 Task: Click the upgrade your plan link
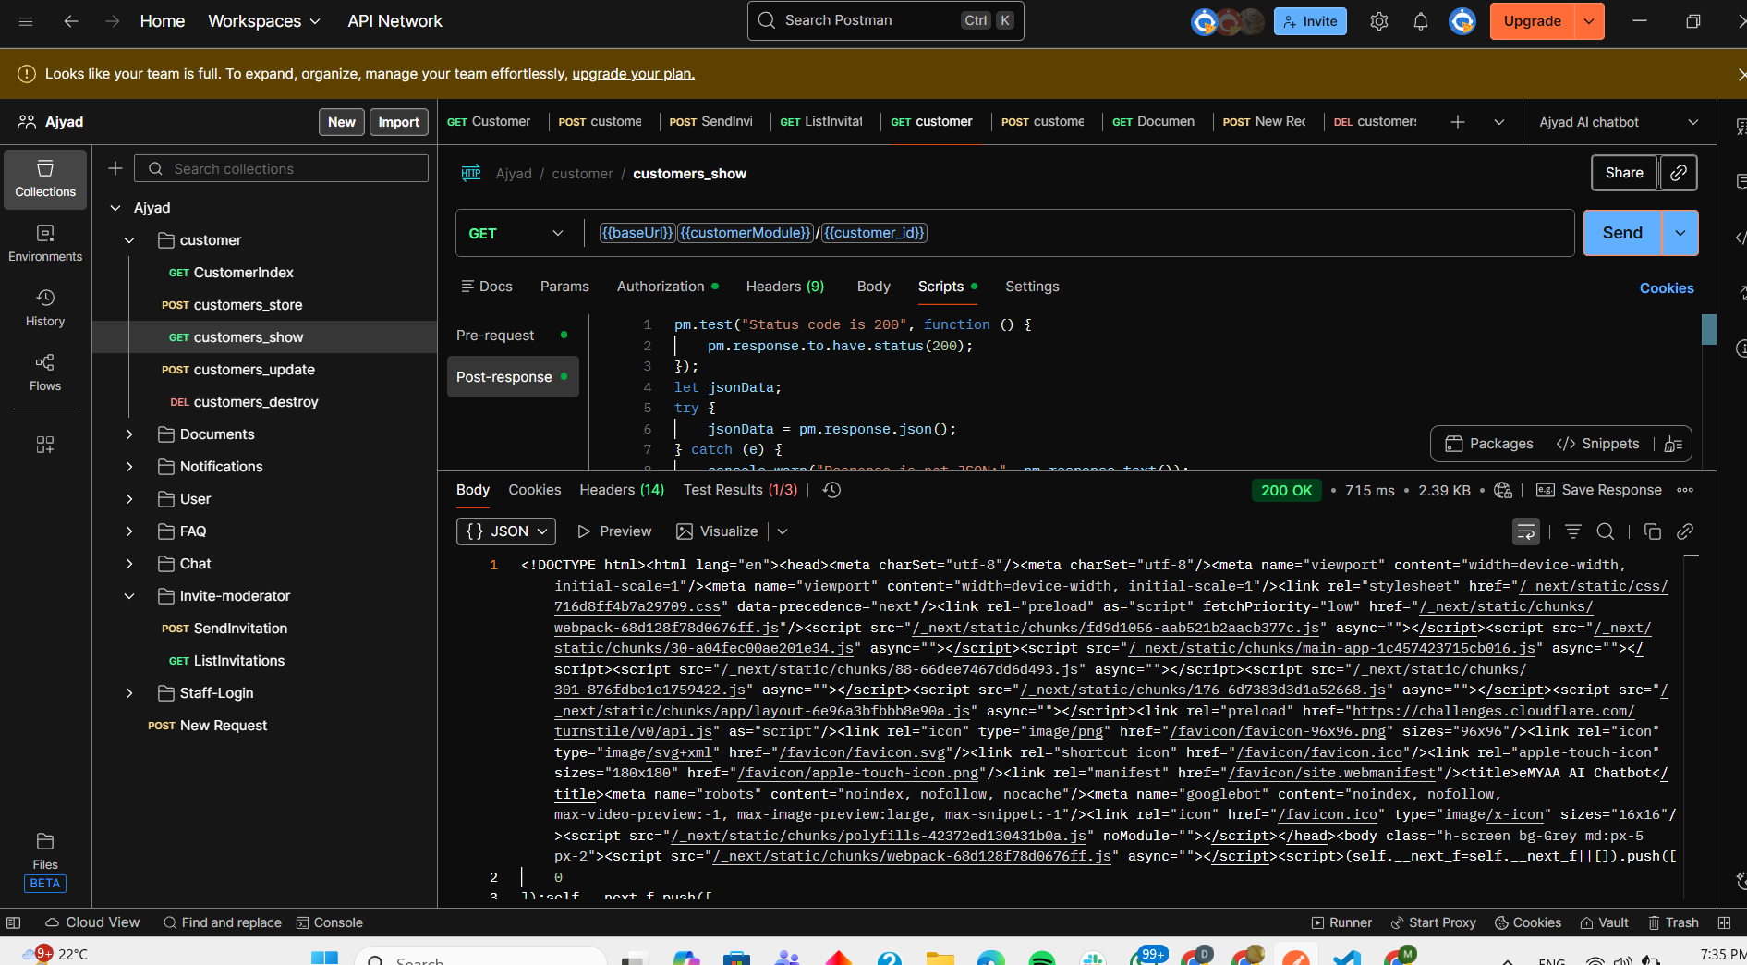[633, 74]
